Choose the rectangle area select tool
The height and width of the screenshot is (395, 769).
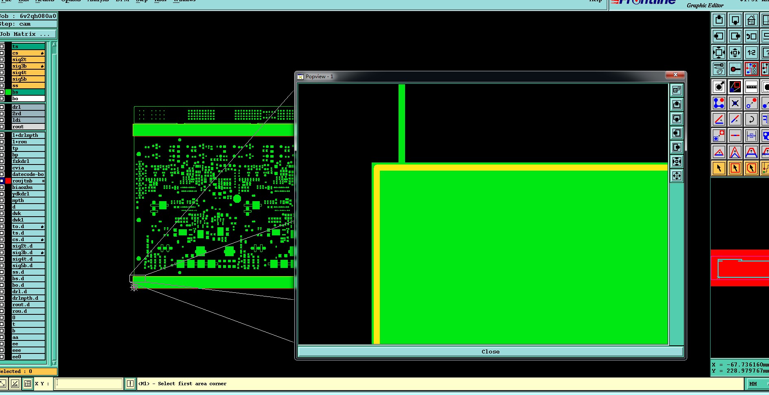click(x=735, y=168)
